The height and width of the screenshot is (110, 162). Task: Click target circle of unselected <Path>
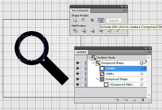point(141,74)
